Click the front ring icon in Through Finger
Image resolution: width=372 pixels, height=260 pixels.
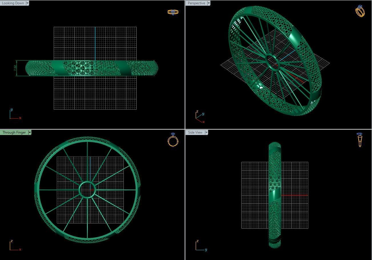pos(173,140)
